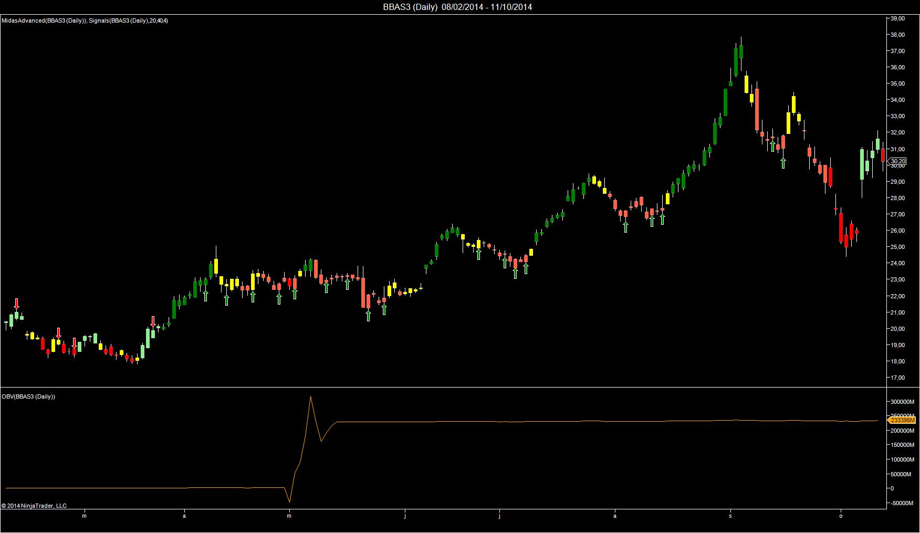920x533 pixels.
Task: Click the 150000M OBV axis label
Action: click(903, 445)
